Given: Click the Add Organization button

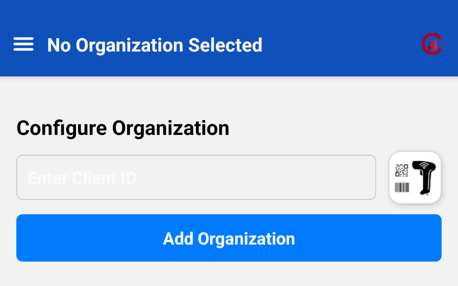Looking at the screenshot, I should tap(229, 238).
